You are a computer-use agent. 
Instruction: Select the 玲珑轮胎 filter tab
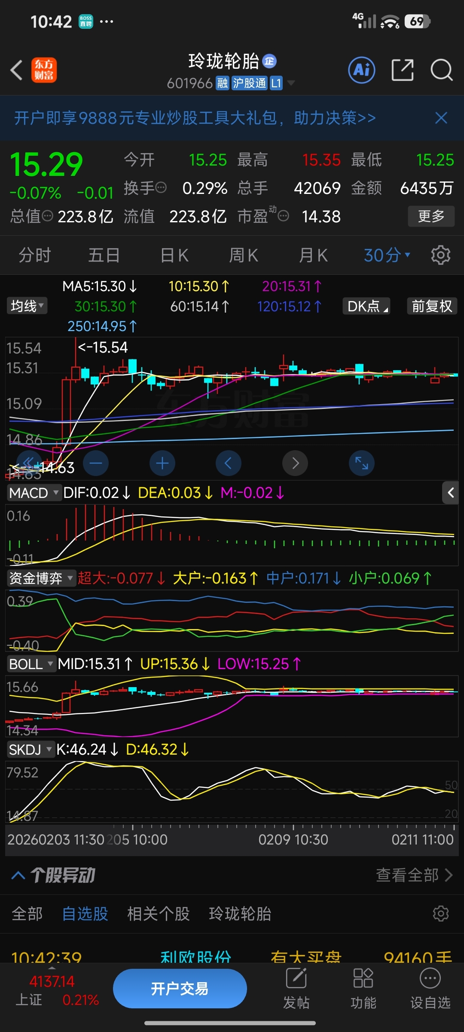point(240,914)
